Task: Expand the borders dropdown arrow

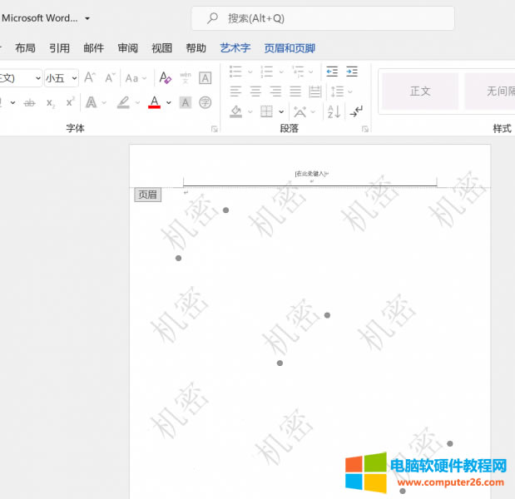Action: pos(281,111)
